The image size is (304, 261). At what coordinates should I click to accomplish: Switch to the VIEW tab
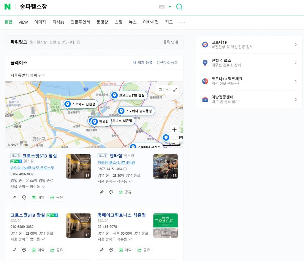(23, 22)
